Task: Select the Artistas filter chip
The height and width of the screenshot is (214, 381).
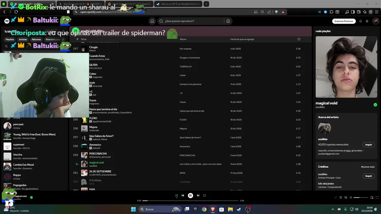Action: [23, 39]
